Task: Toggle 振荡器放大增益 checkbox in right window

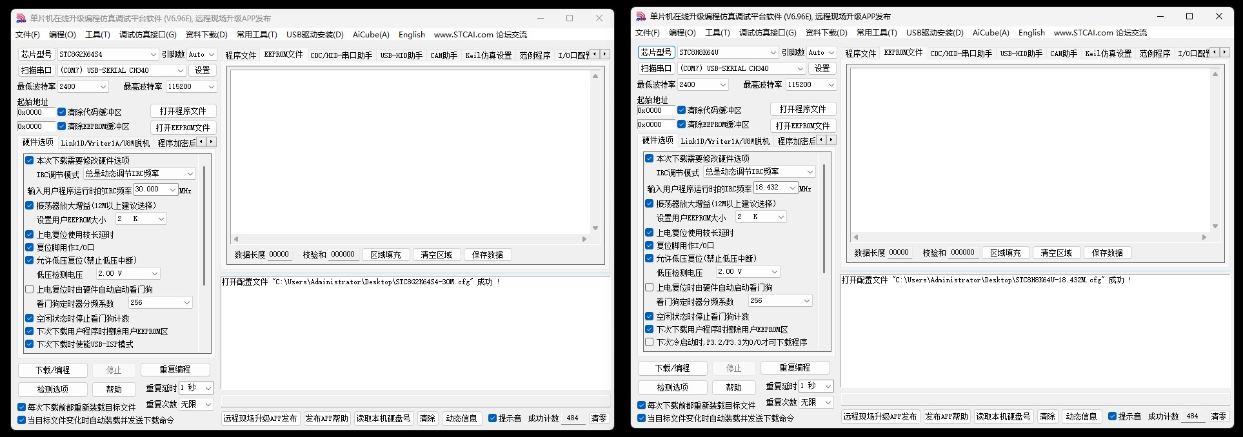Action: [x=649, y=203]
